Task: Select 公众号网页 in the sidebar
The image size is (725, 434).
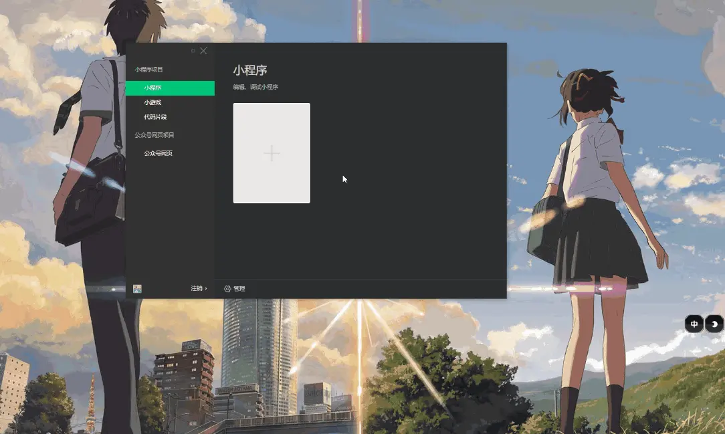Action: coord(158,153)
